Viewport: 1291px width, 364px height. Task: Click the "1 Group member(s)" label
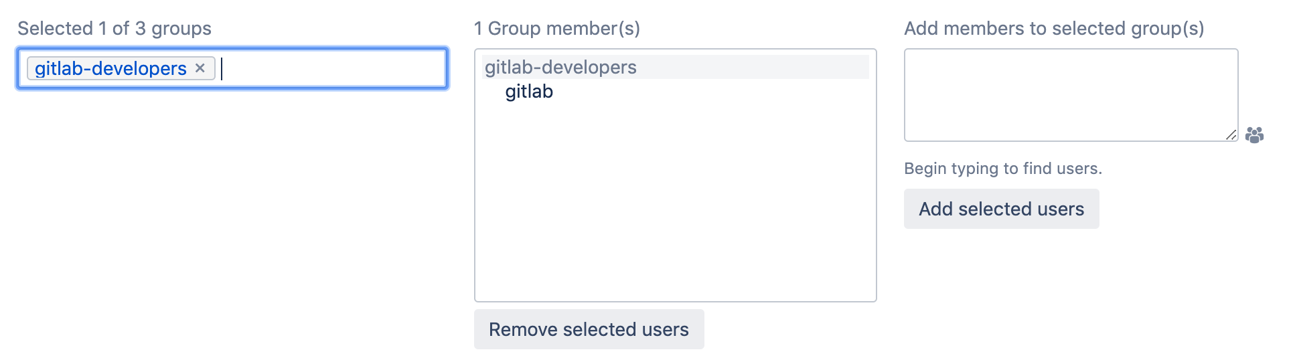coord(556,28)
